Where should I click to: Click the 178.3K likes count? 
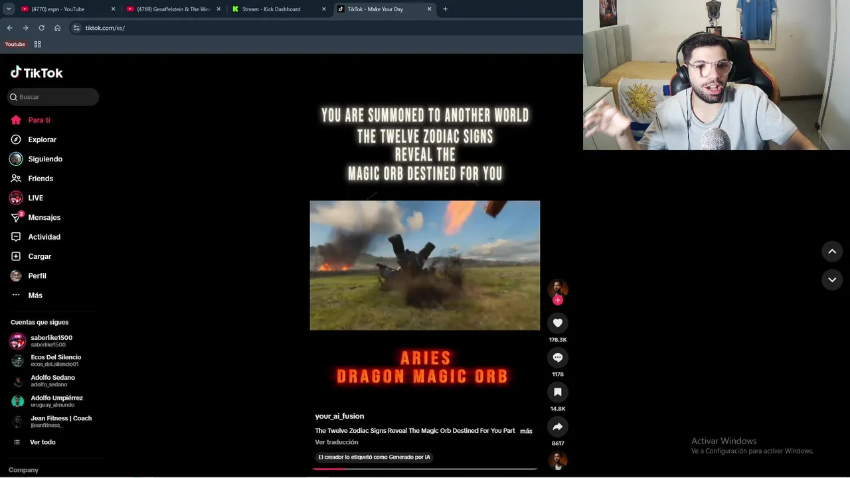[x=558, y=340]
